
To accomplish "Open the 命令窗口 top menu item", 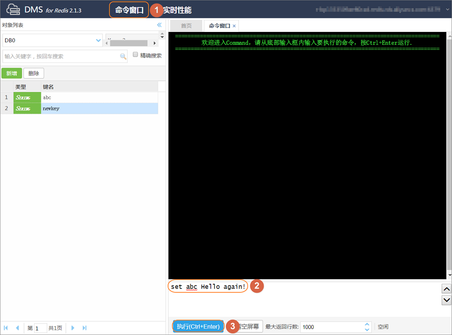I will [129, 10].
